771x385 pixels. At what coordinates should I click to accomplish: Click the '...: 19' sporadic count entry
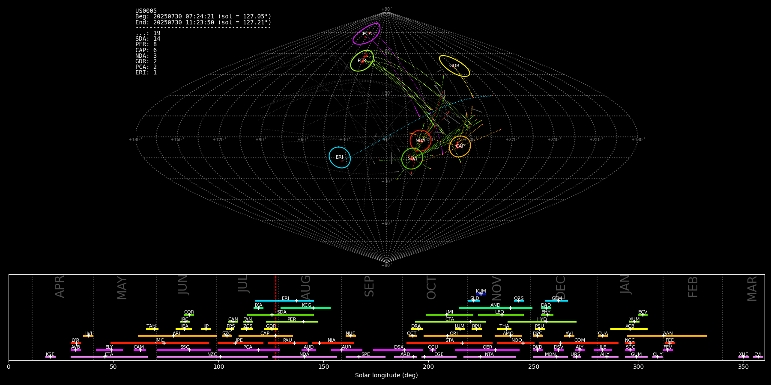pos(148,33)
